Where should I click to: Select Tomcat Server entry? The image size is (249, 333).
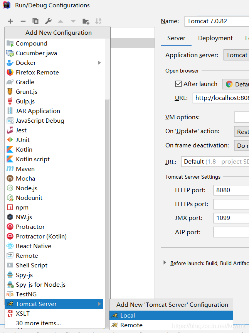click(54, 304)
